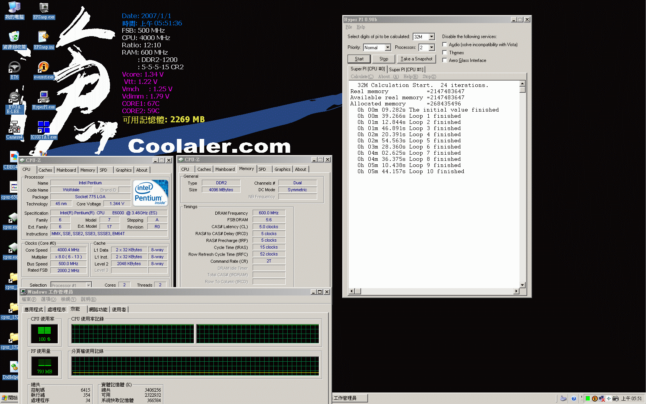The width and height of the screenshot is (646, 404).
Task: Click Take a Snapshot button
Action: pyautogui.click(x=416, y=59)
